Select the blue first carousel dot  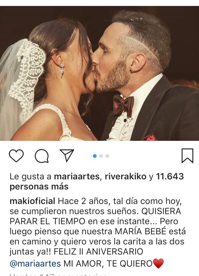[95, 156]
